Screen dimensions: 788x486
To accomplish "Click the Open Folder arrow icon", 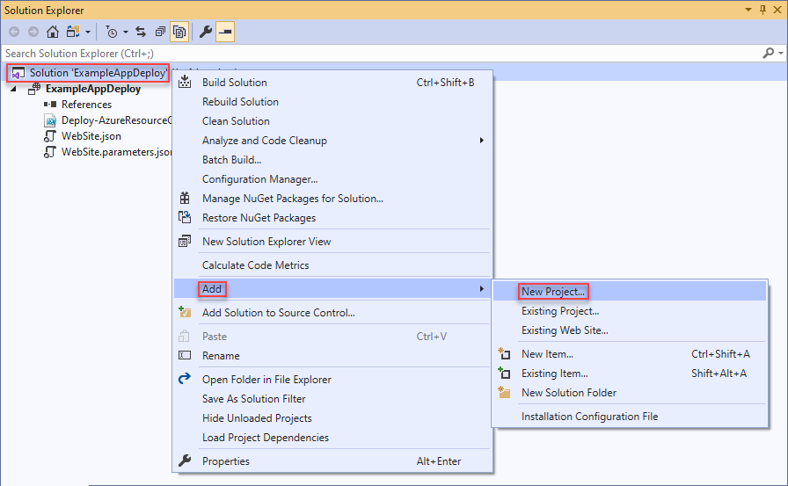I will 185,378.
